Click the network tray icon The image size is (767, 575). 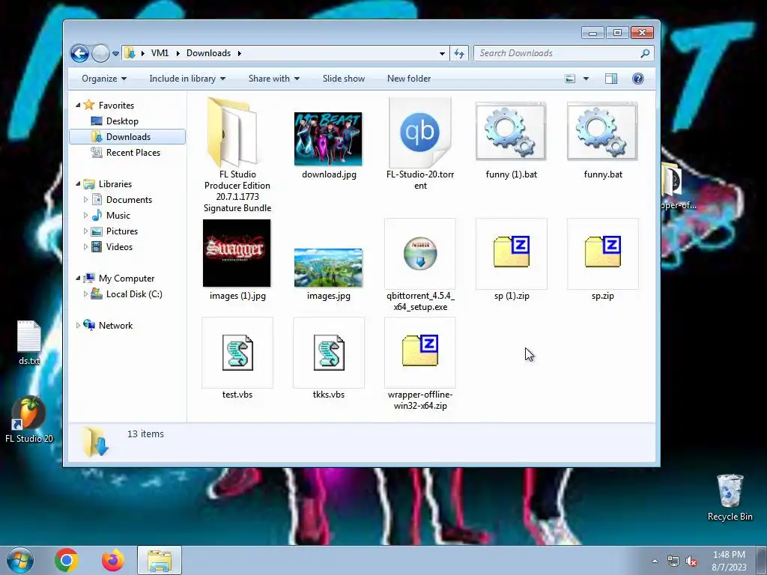point(673,562)
